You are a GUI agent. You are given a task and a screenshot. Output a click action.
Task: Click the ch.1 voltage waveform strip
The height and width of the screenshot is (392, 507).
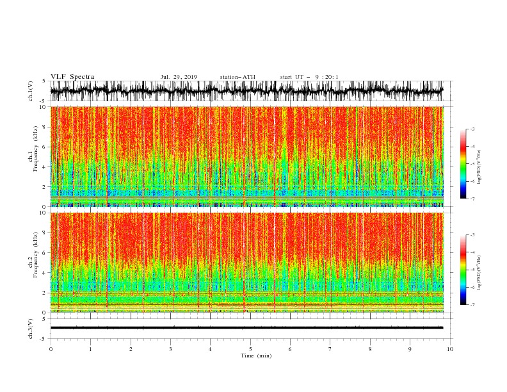coord(246,91)
